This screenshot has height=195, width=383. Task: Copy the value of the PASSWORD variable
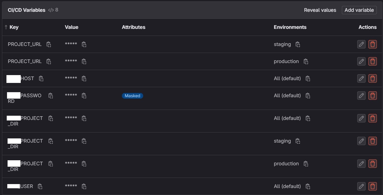(x=84, y=96)
